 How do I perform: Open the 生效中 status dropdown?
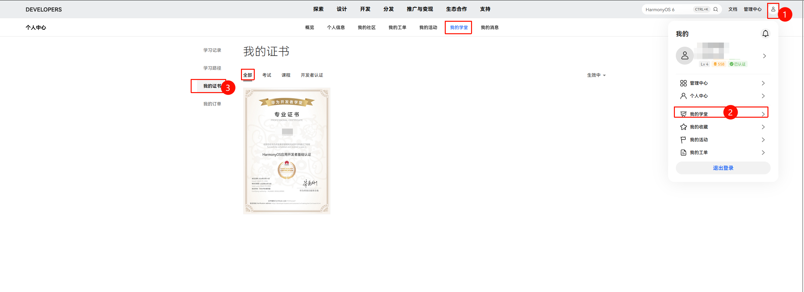(596, 75)
